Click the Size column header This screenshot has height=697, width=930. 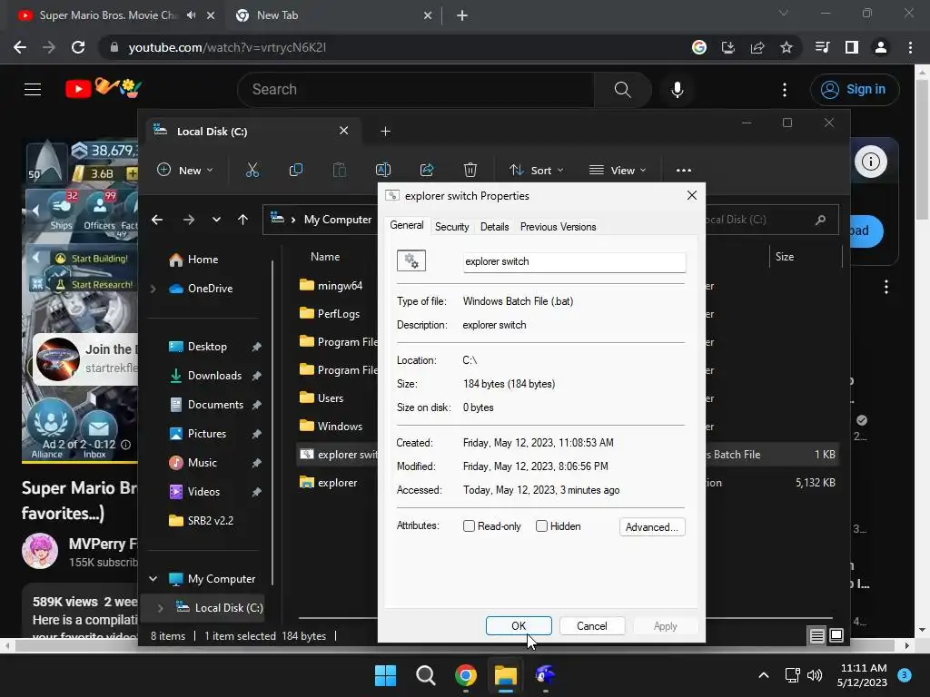click(784, 257)
